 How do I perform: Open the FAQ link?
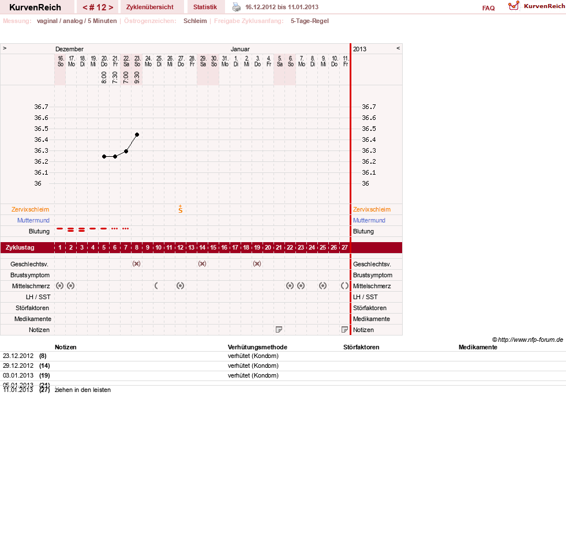(488, 8)
